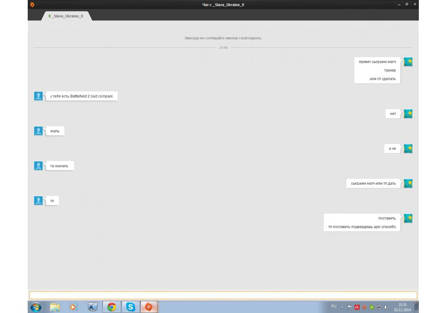This screenshot has height=313, width=447.
Task: Open the RU language selector
Action: (x=333, y=307)
